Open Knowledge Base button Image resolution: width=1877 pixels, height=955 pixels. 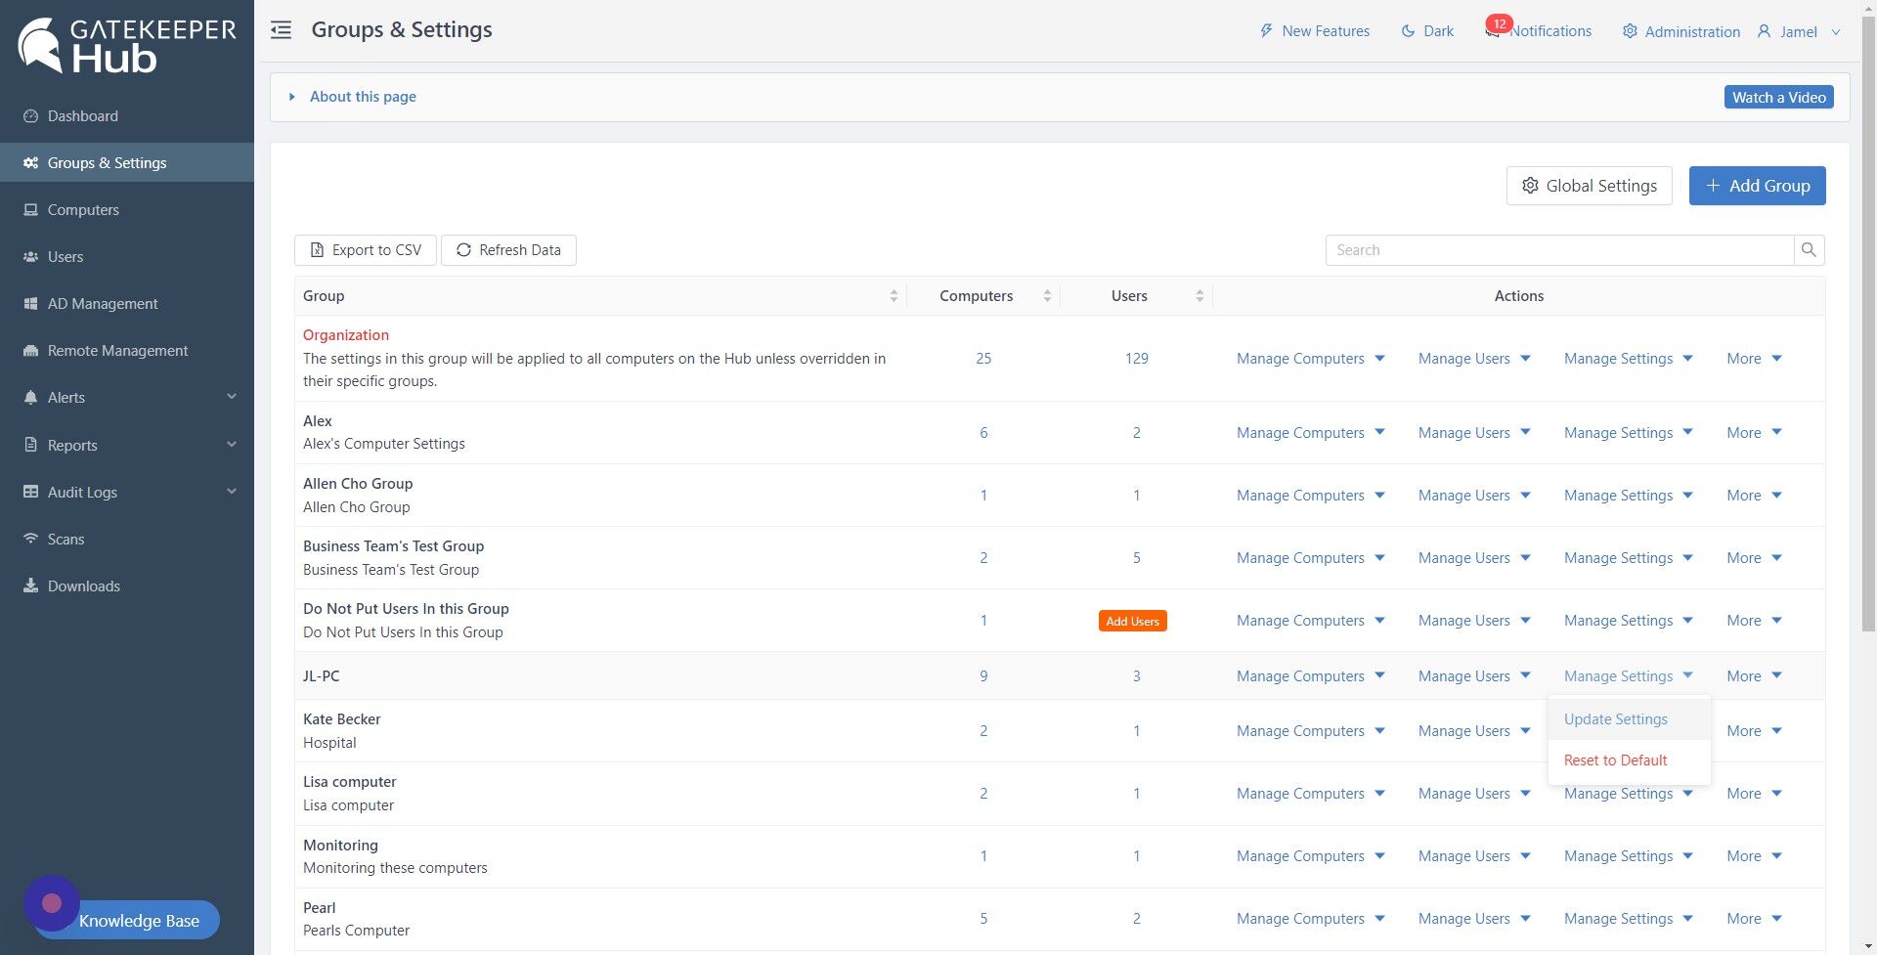[139, 921]
